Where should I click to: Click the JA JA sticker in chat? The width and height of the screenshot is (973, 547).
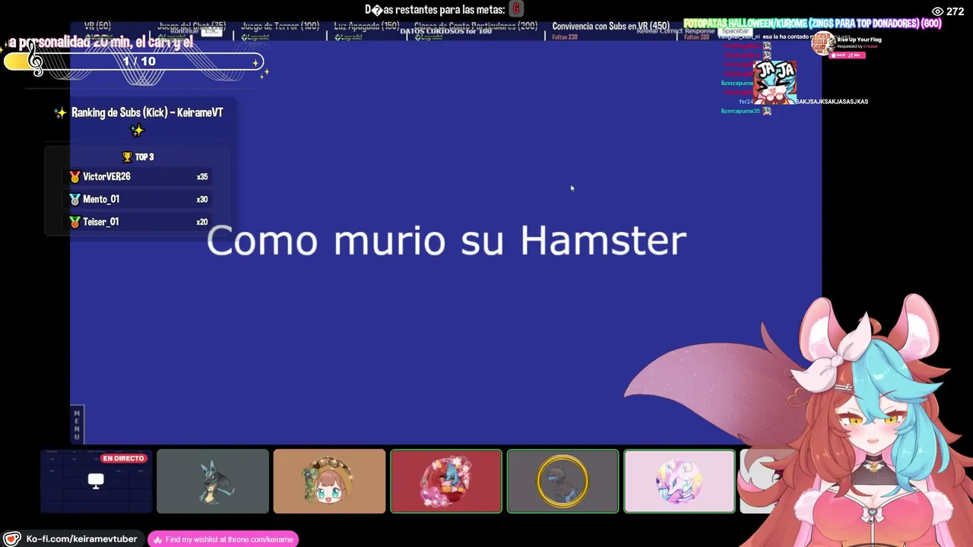tap(775, 82)
